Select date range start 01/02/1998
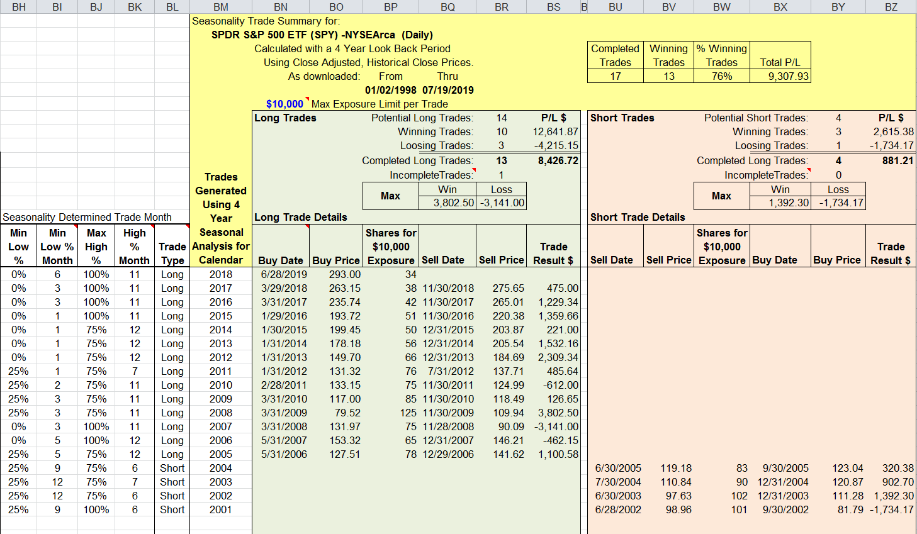 coord(391,90)
